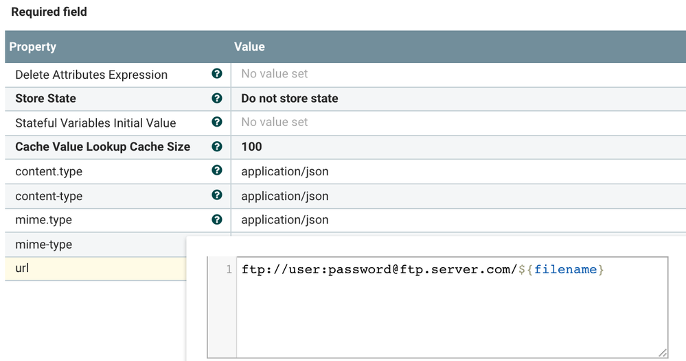
Task: Click help icon beside content.type property
Action: [x=217, y=171]
